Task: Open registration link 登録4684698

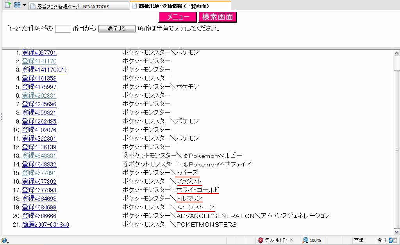Action: [x=39, y=199]
